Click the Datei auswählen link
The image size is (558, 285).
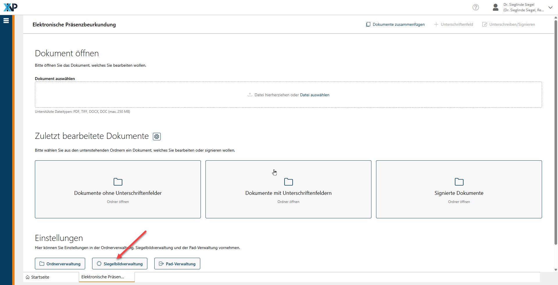click(x=314, y=95)
